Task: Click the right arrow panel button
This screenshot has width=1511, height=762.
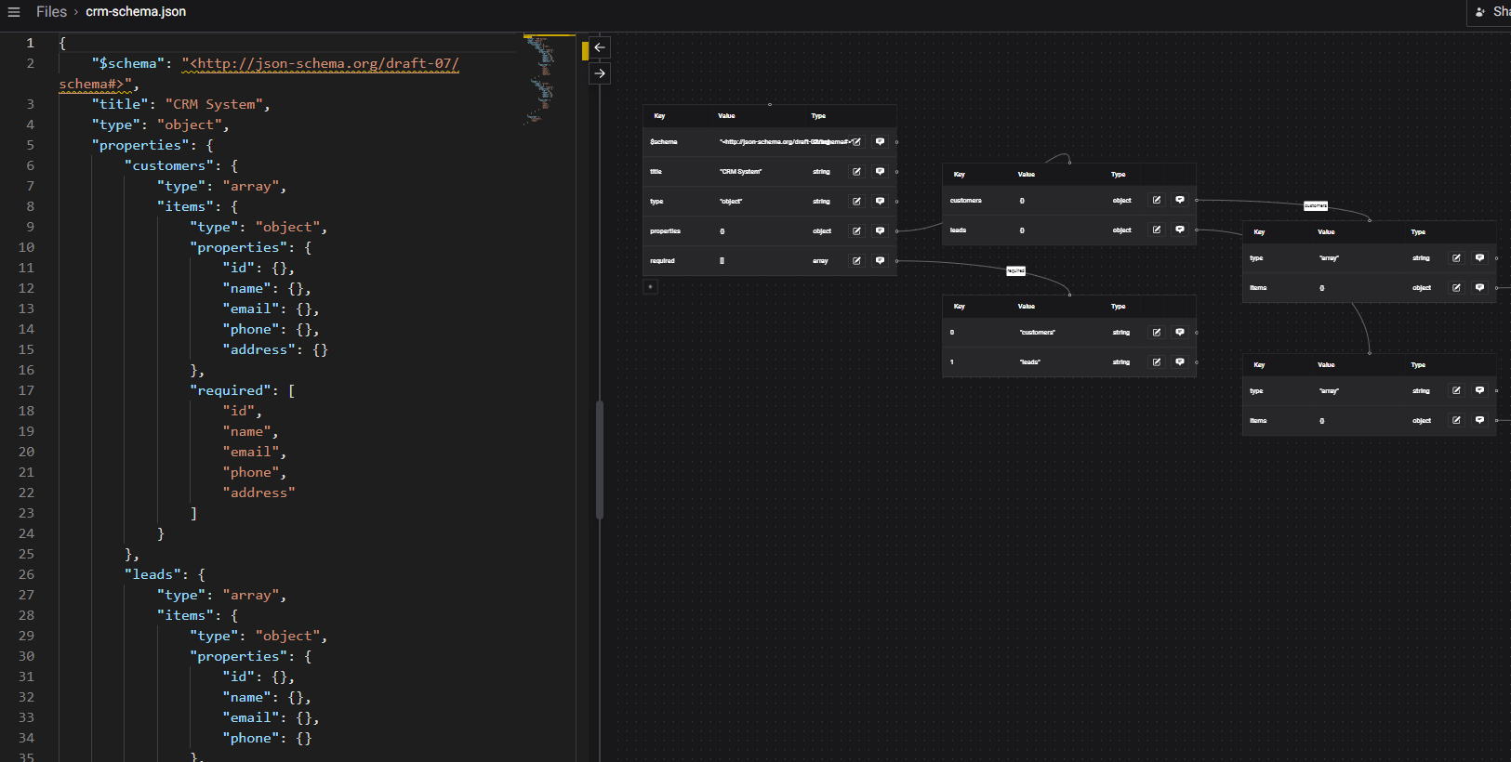Action: tap(600, 73)
